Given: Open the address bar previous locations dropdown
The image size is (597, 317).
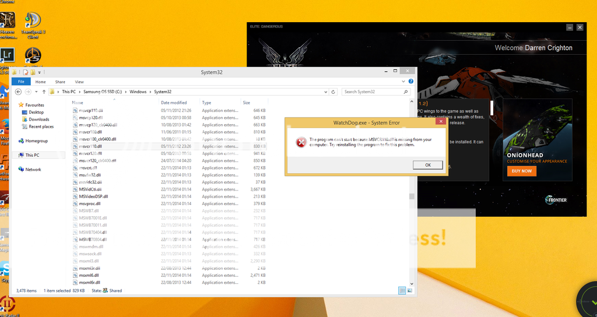Looking at the screenshot, I should [325, 91].
